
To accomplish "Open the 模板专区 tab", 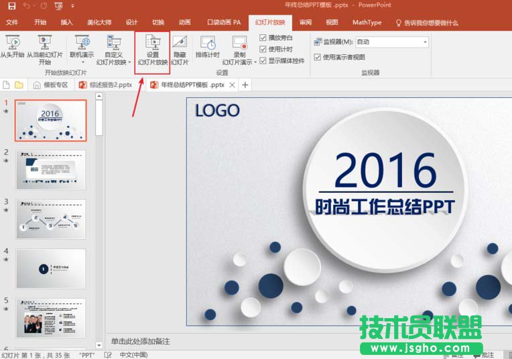I will coord(51,85).
